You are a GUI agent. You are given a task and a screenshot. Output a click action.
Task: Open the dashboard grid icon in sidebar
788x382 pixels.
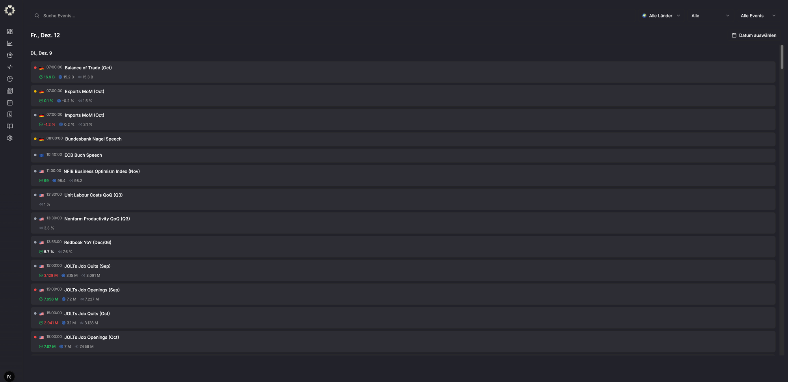[x=10, y=32]
